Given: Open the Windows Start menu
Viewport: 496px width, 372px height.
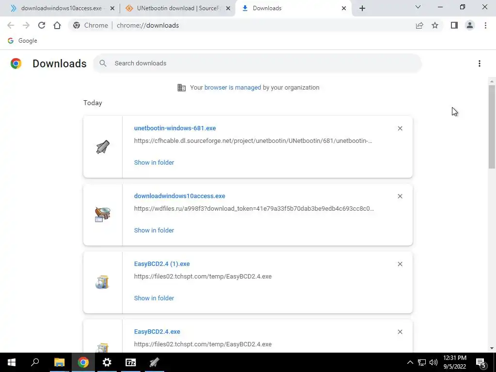Looking at the screenshot, I should 12,362.
